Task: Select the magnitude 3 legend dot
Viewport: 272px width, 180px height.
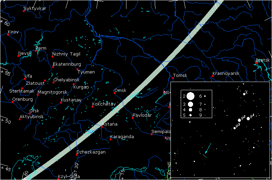Action: 190,104
